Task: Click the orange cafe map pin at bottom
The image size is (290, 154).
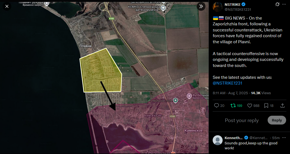Action: click(x=173, y=153)
